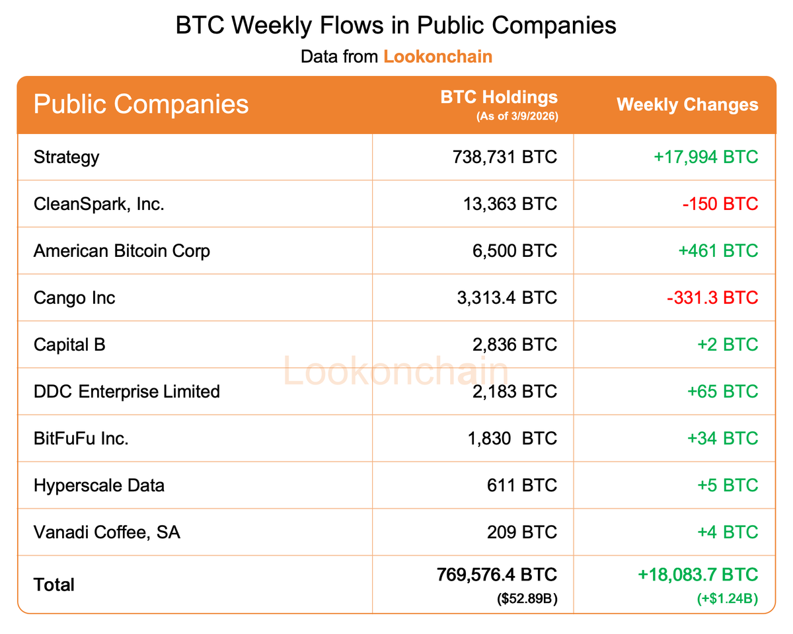The width and height of the screenshot is (793, 634).
Task: Click the Hyperscale Data company name
Action: (98, 485)
